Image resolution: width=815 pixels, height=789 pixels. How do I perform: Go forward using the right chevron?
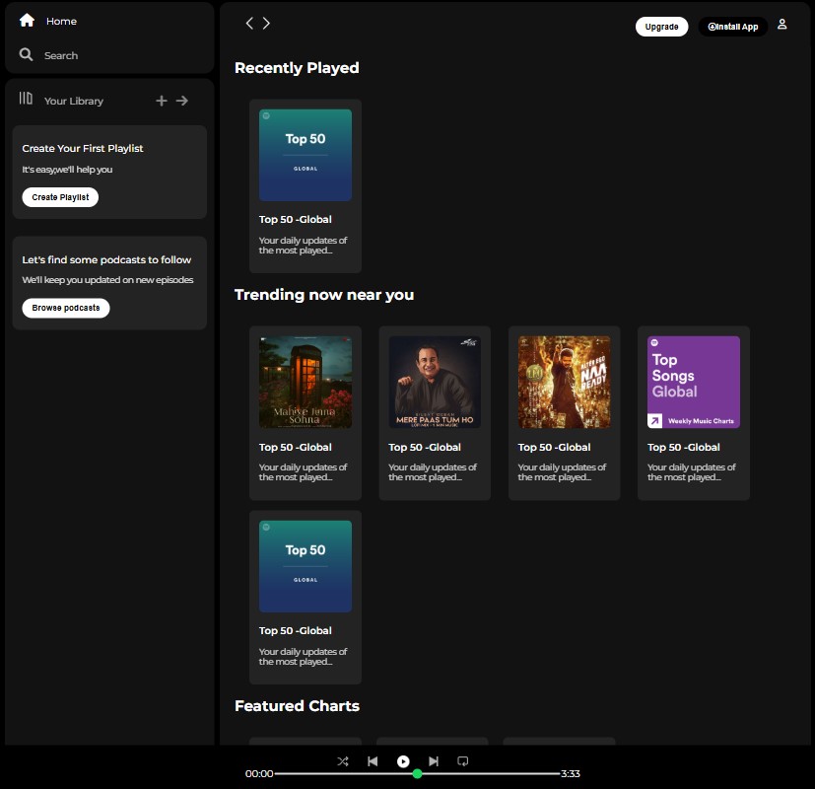pyautogui.click(x=266, y=24)
